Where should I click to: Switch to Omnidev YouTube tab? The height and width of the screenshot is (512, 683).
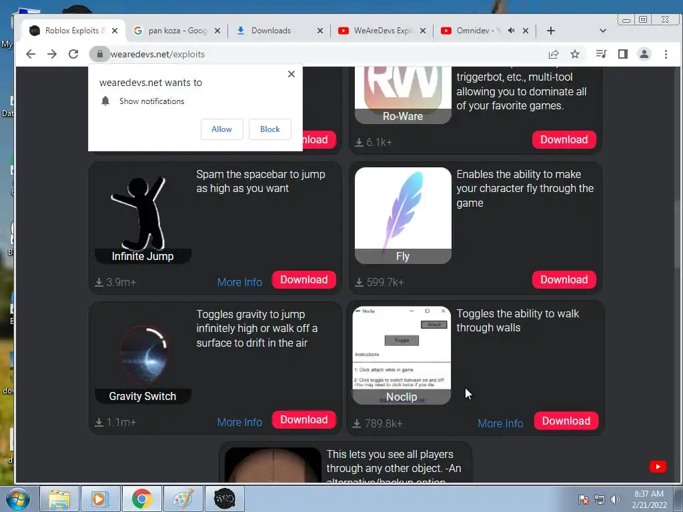pyautogui.click(x=484, y=31)
